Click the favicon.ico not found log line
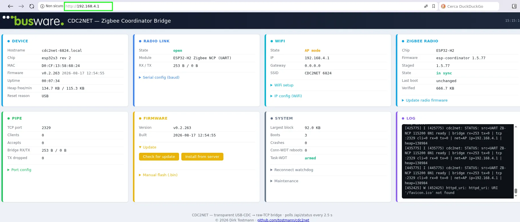This screenshot has width=520, height=222. pyautogui.click(x=451, y=190)
